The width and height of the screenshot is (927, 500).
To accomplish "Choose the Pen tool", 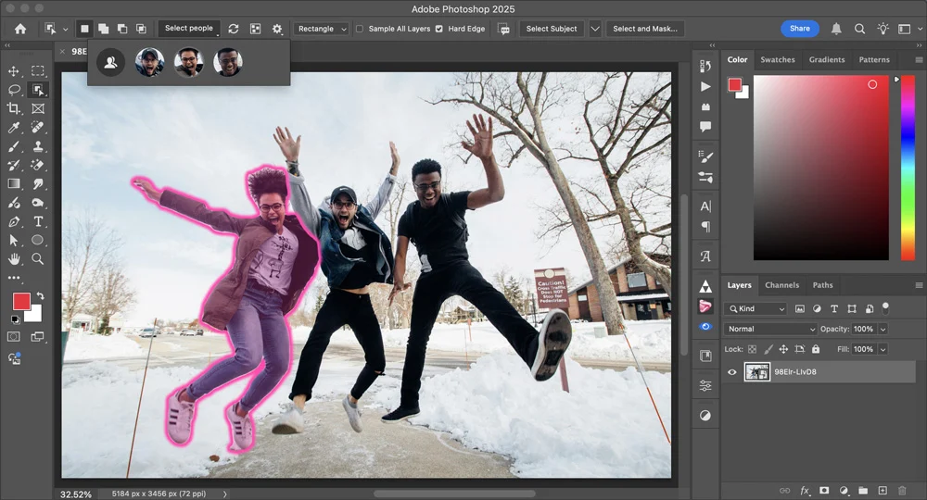I will tap(14, 221).
